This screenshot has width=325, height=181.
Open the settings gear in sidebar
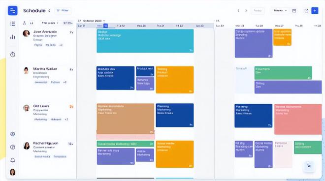[13, 134]
